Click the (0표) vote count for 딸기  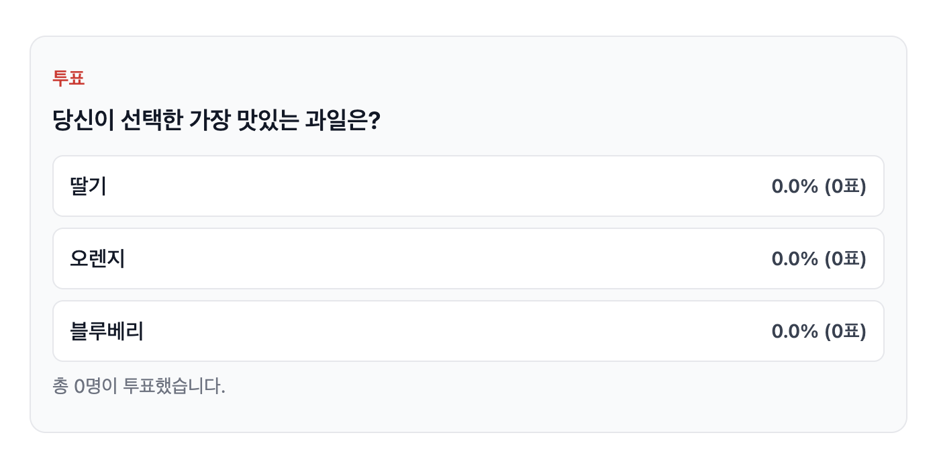click(844, 186)
